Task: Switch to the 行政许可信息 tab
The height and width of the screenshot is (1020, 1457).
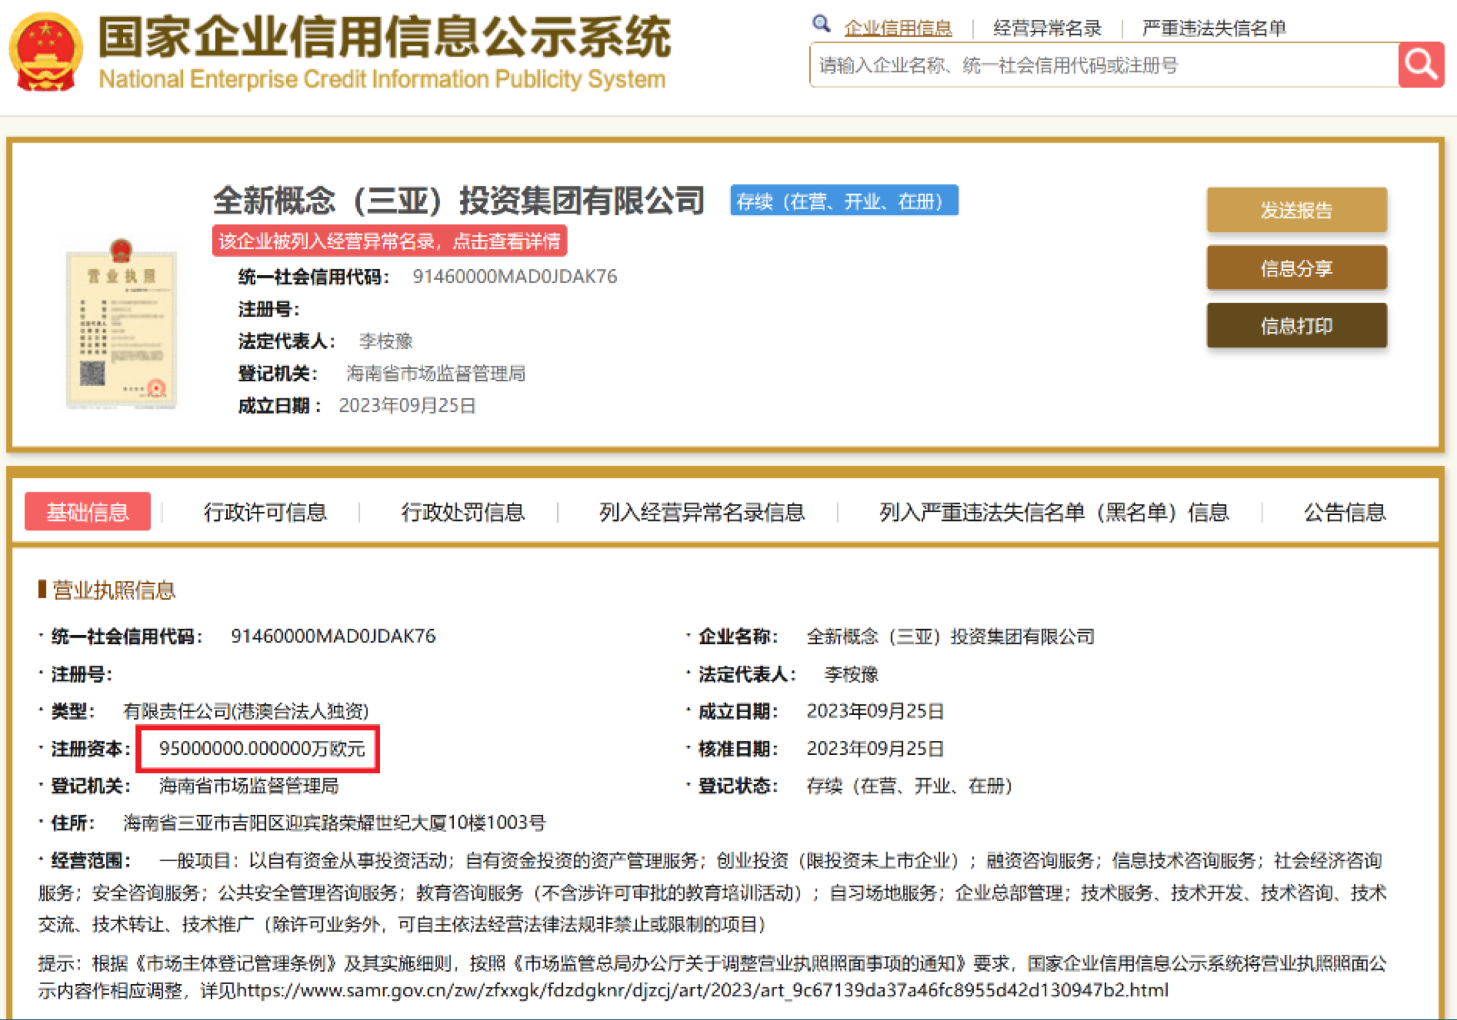Action: (265, 512)
